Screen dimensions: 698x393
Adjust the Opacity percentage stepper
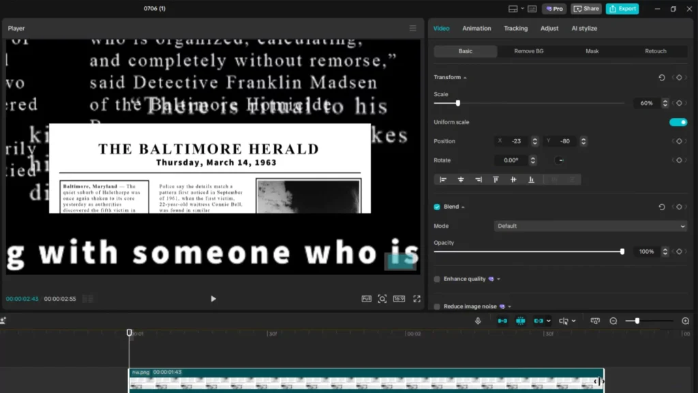[x=665, y=252]
